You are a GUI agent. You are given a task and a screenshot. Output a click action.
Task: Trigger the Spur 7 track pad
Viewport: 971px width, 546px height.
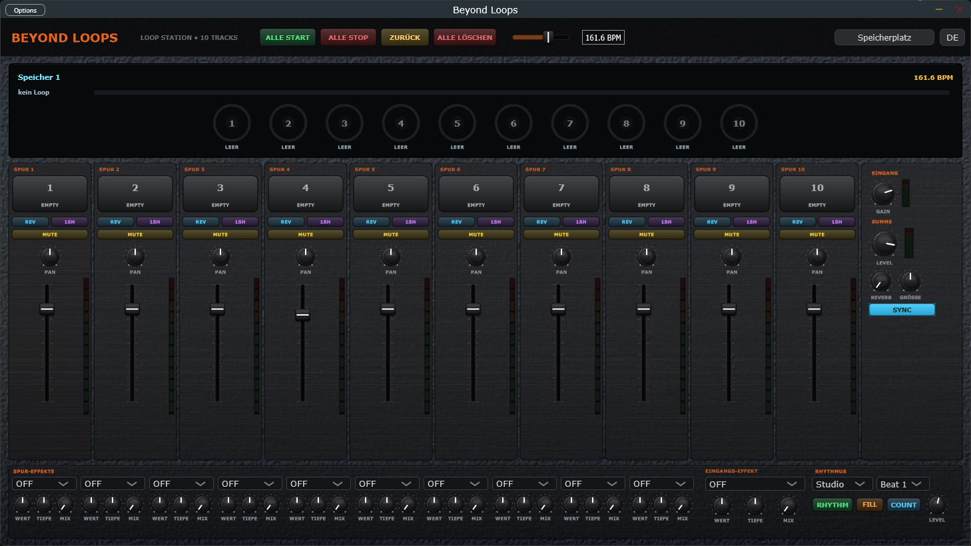(x=561, y=194)
